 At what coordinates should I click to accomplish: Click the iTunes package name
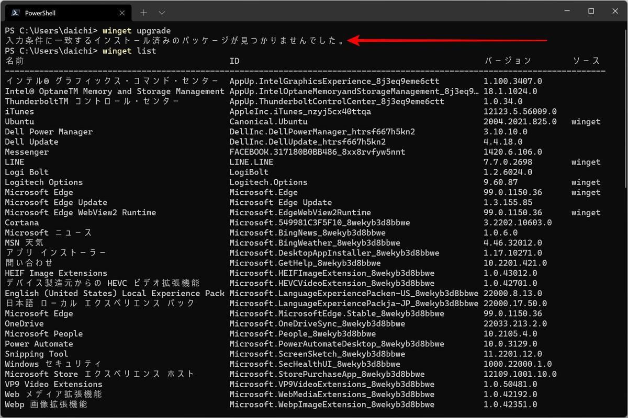point(19,112)
